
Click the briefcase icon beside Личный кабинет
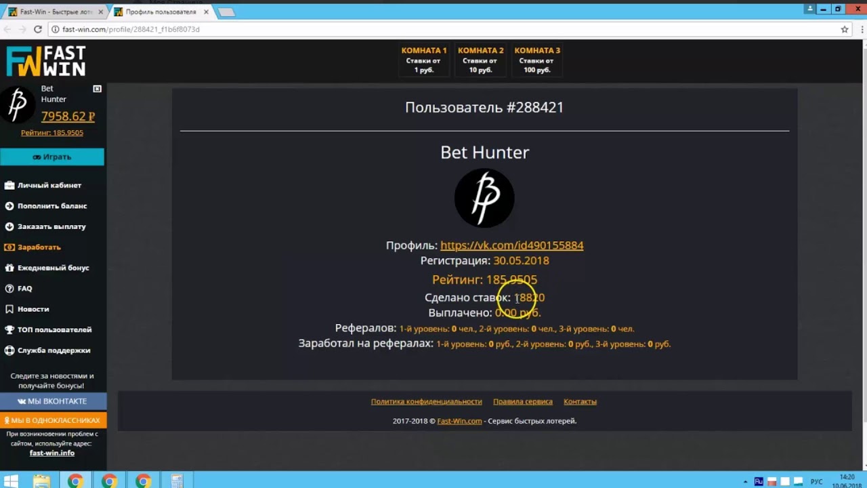9,185
